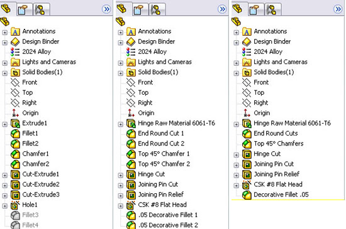The width and height of the screenshot is (346, 229).
Task: Click the 2024 Alloy material icon in left panel
Action: point(15,52)
